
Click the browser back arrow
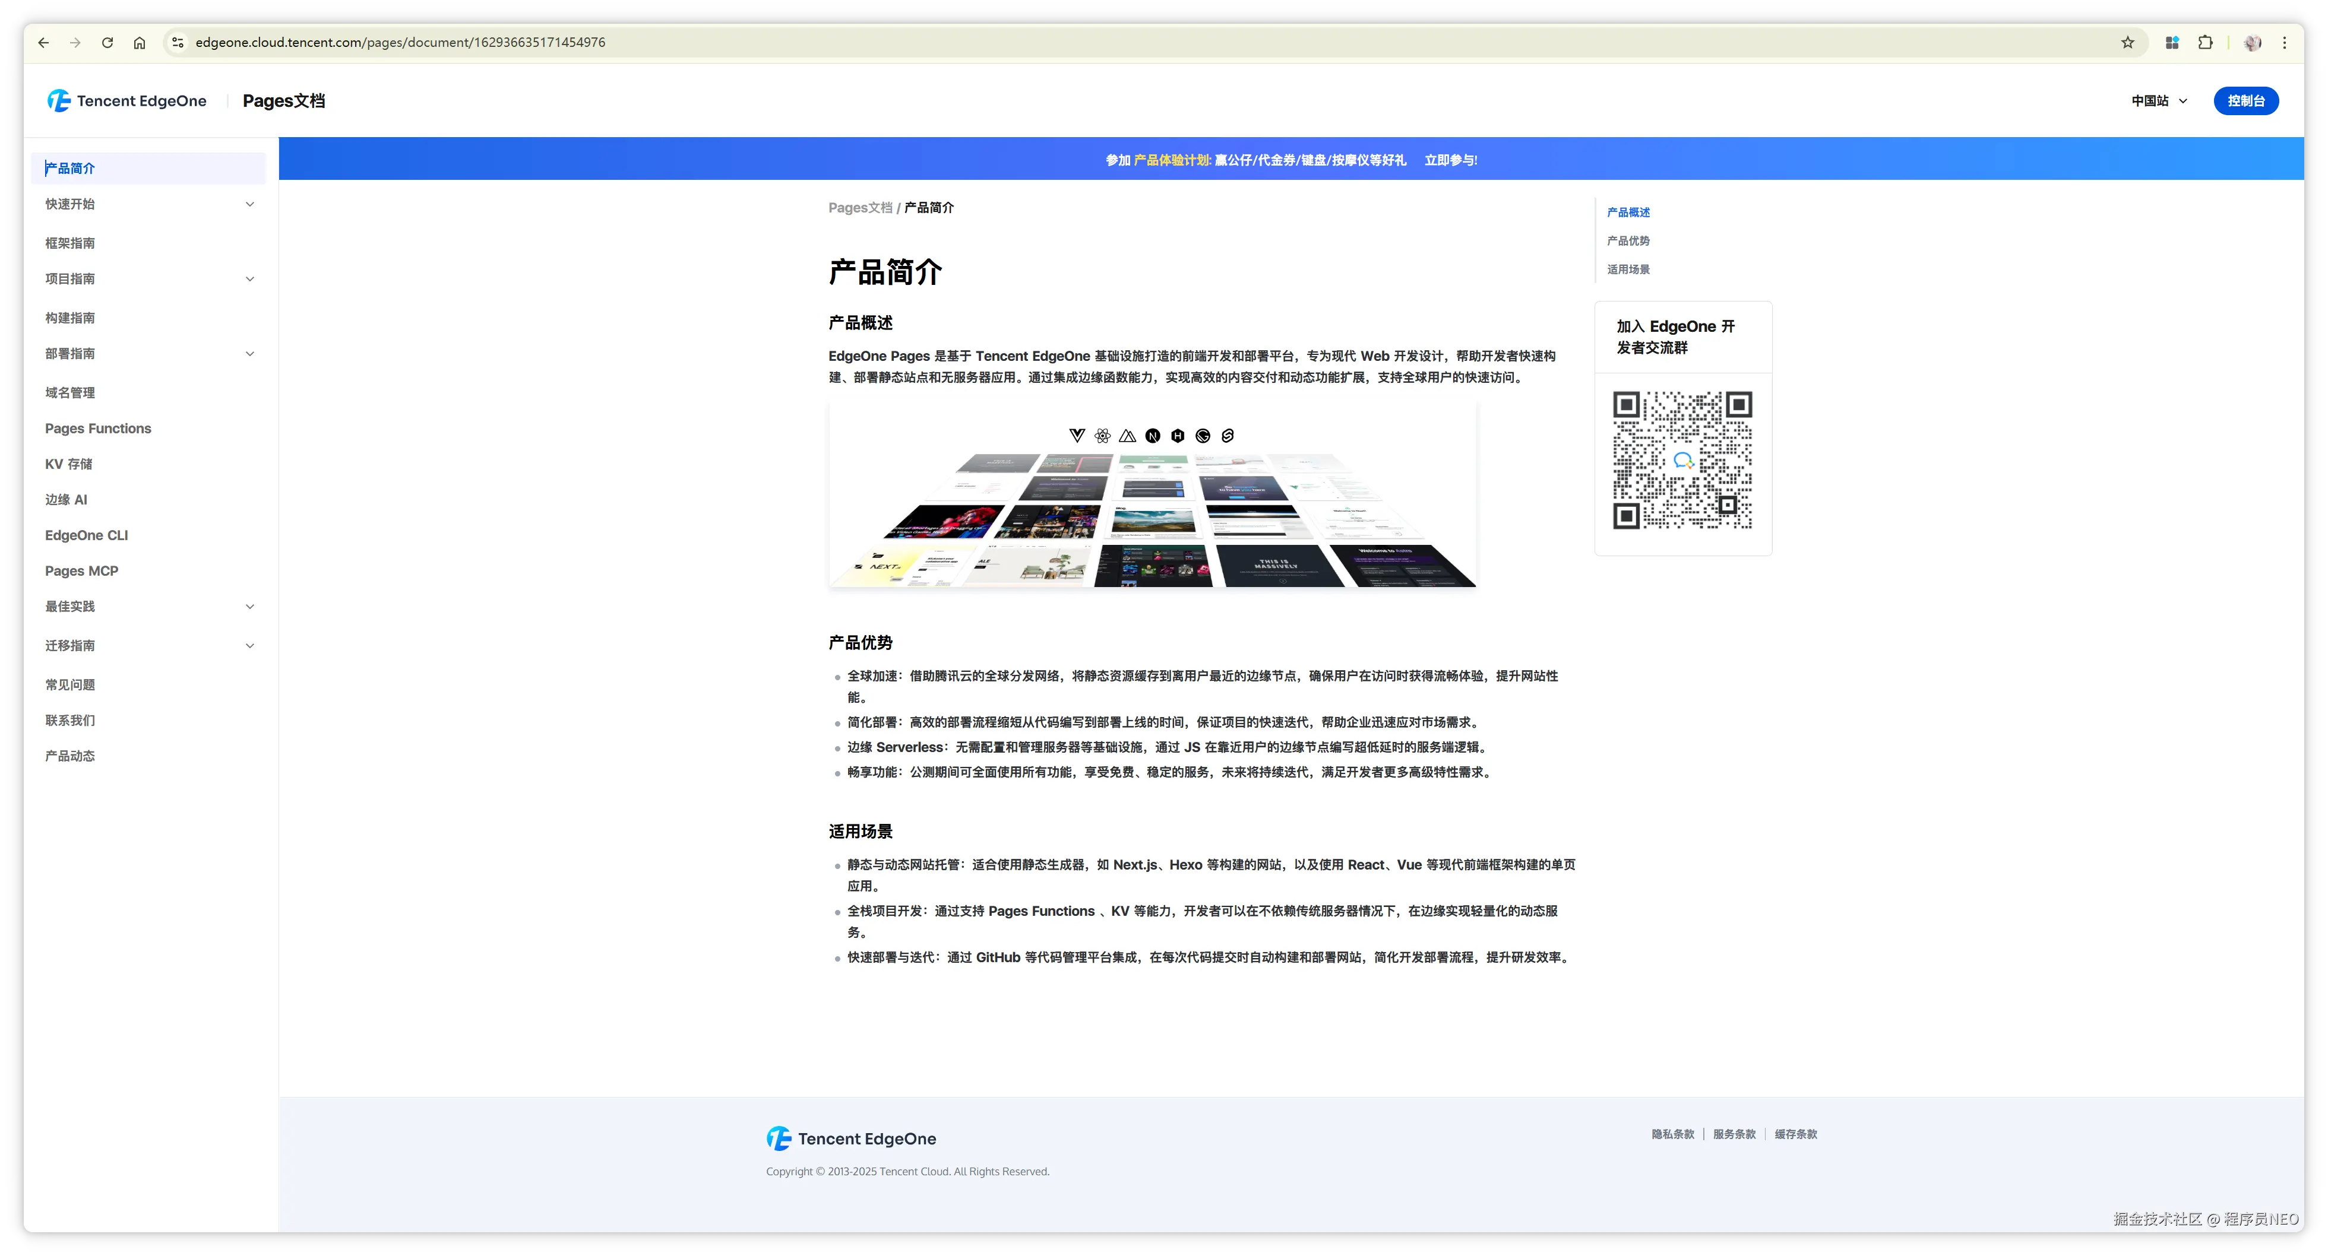(43, 42)
